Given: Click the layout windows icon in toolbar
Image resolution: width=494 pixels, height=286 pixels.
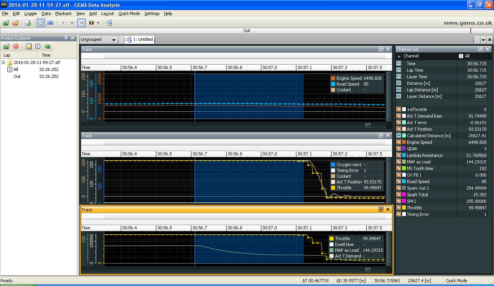Looking at the screenshot, I should point(109,23).
